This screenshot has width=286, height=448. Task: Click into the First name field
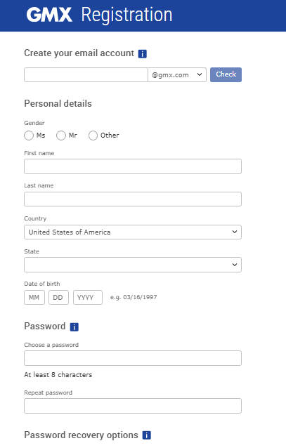(x=133, y=166)
